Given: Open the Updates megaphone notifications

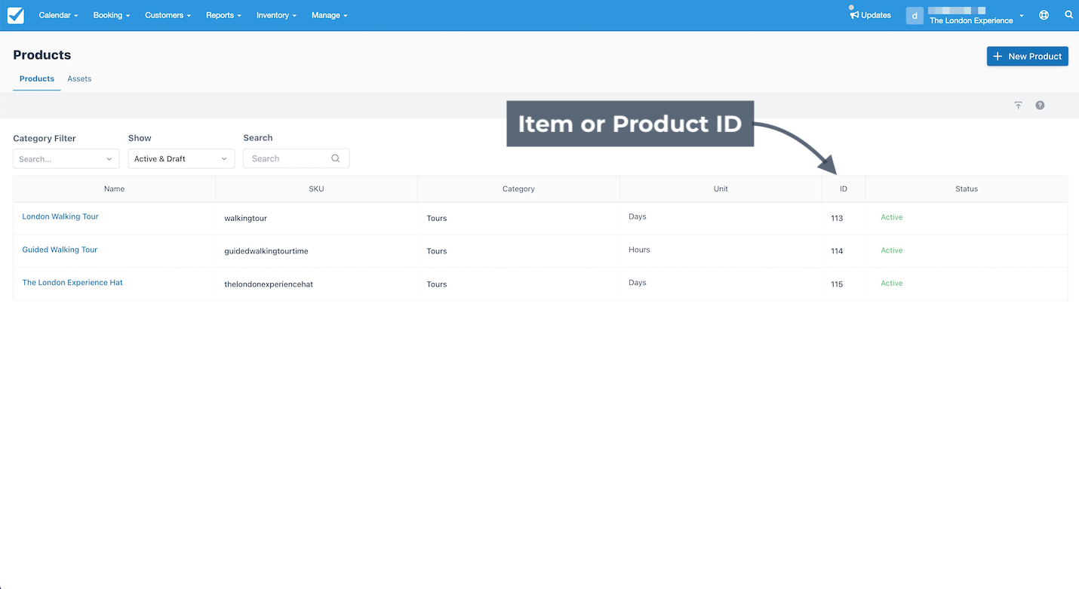Looking at the screenshot, I should pos(870,15).
